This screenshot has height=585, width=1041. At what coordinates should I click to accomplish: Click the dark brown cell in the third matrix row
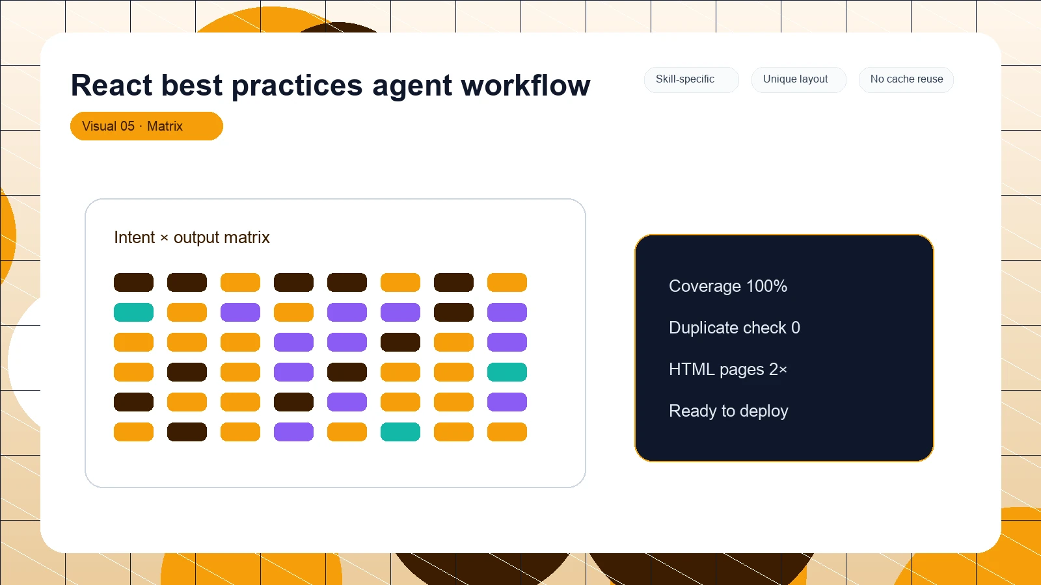(x=400, y=343)
